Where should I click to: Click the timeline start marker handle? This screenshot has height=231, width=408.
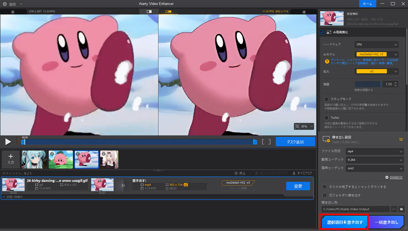pos(23,142)
